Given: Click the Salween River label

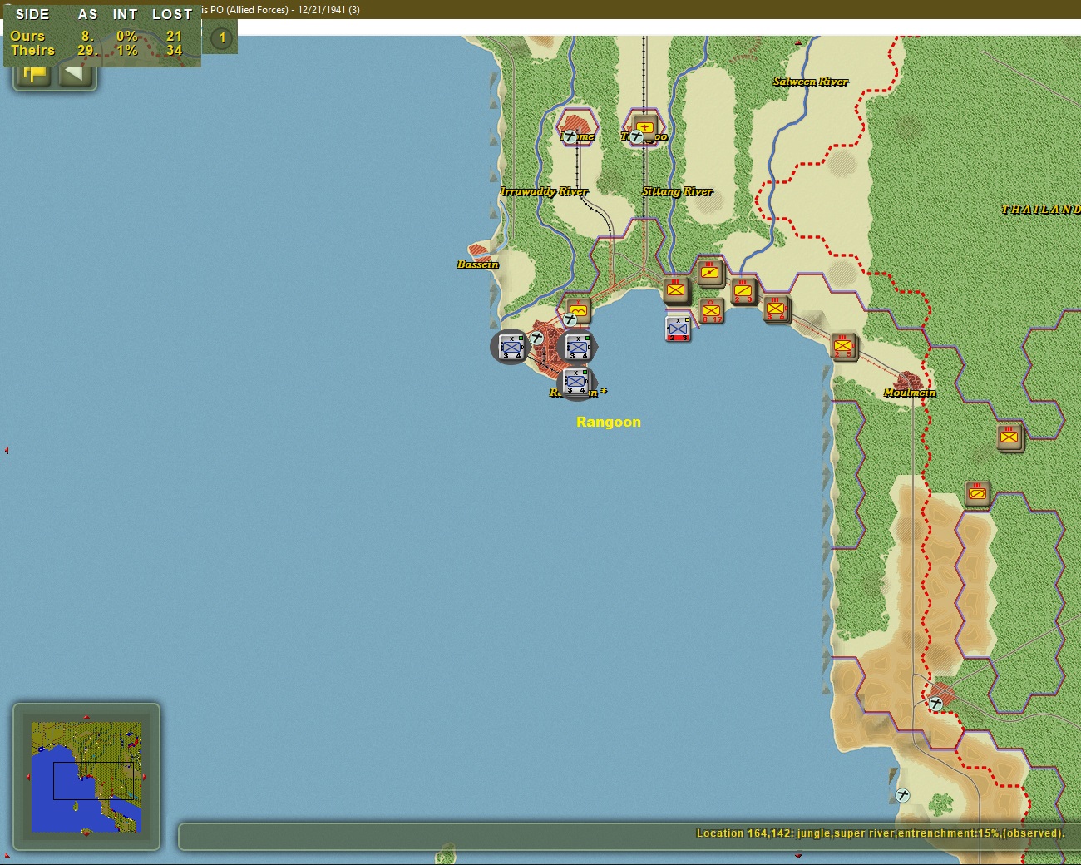Looking at the screenshot, I should coord(811,82).
